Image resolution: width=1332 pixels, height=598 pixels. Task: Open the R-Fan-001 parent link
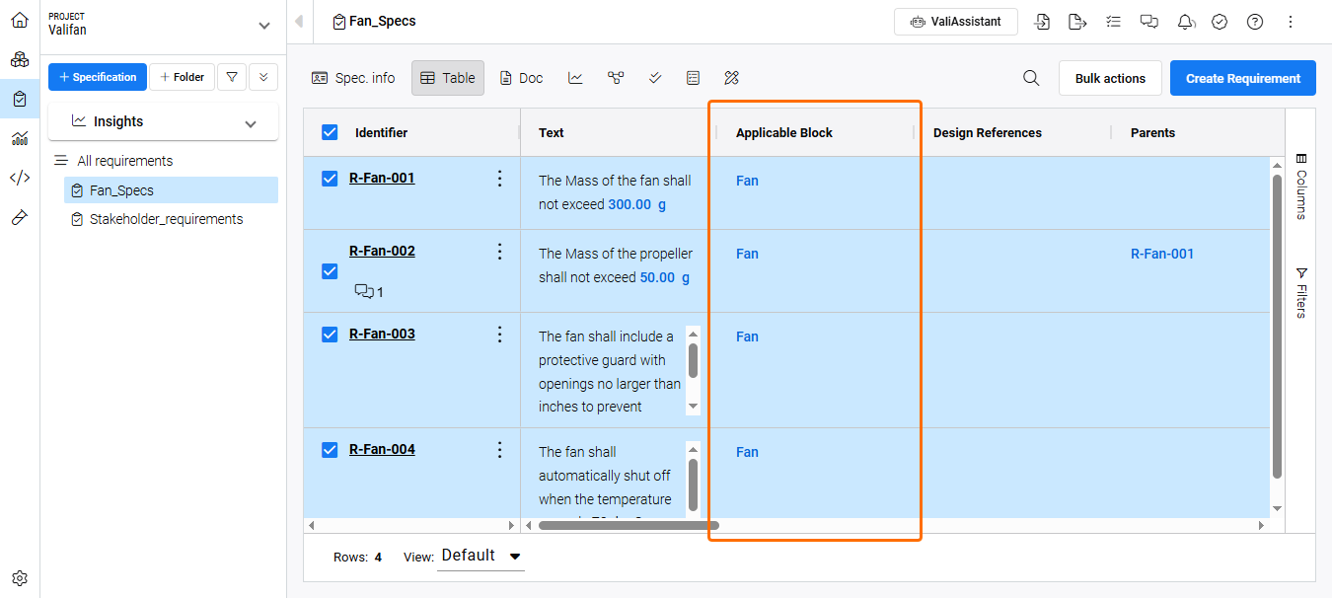click(x=1162, y=254)
